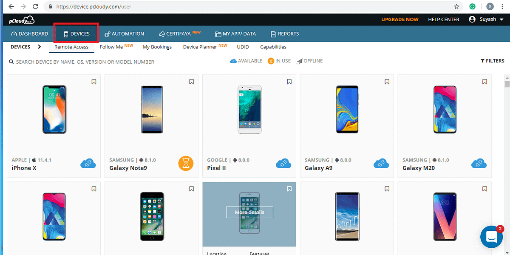510x255 pixels.
Task: Open the chat support bubble
Action: 492,237
